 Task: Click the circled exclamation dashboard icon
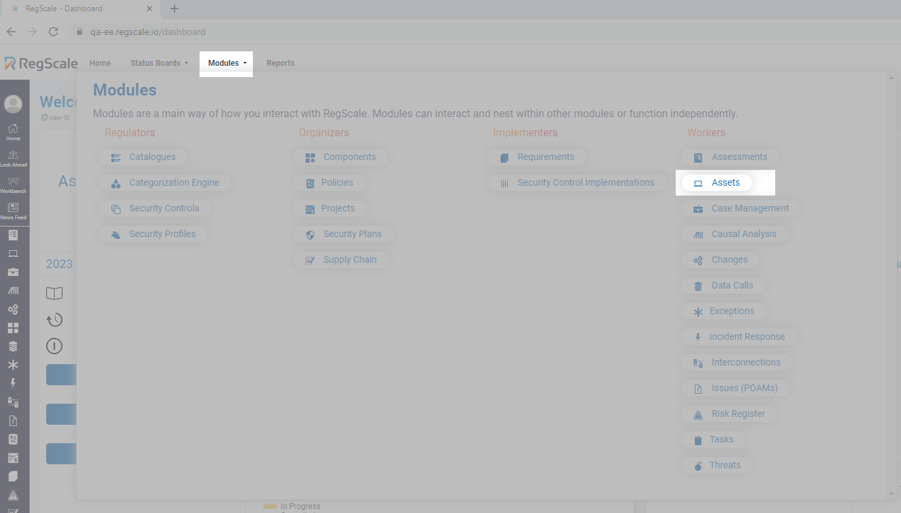54,346
